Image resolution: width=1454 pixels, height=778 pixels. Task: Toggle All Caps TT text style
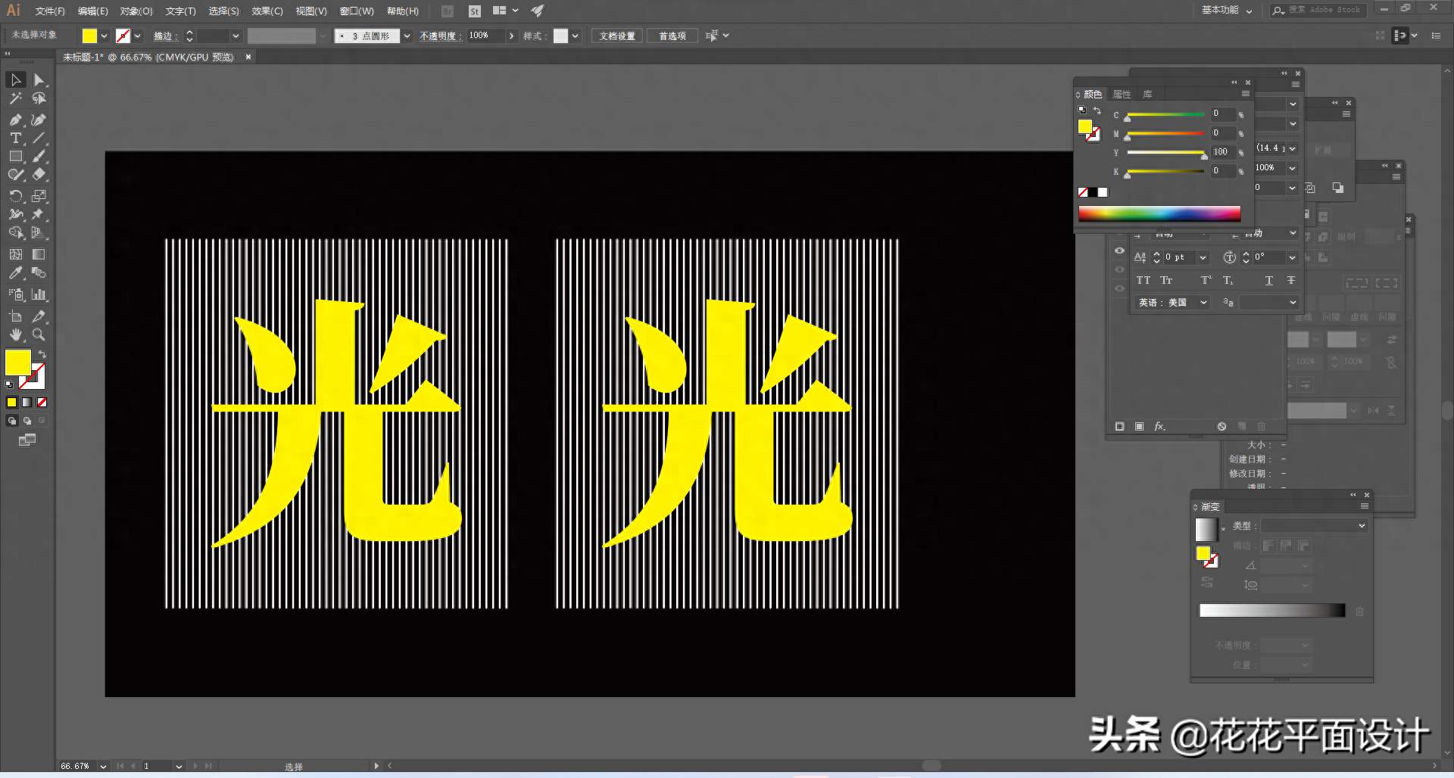pyautogui.click(x=1143, y=281)
